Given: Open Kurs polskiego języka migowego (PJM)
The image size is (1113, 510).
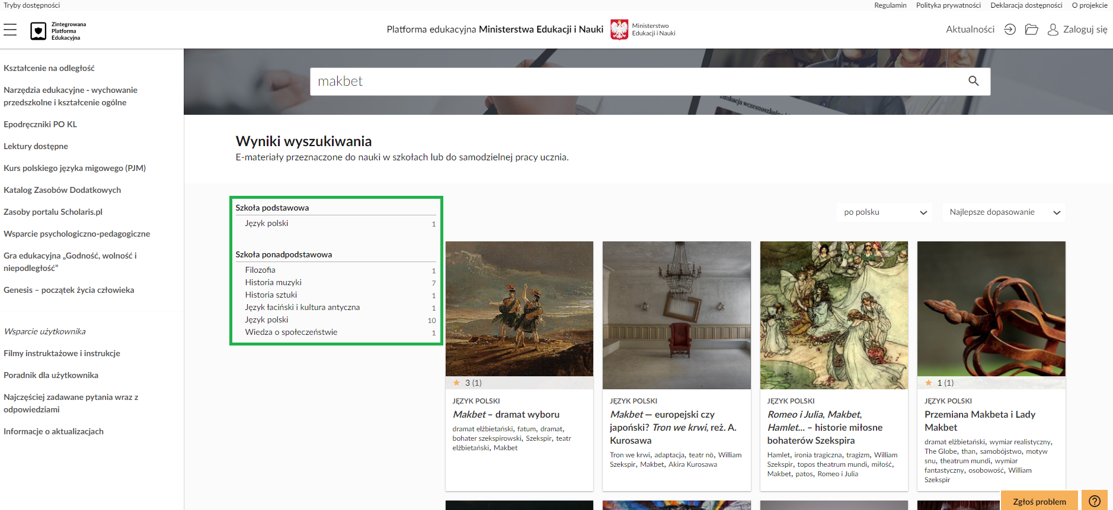Looking at the screenshot, I should (x=75, y=168).
